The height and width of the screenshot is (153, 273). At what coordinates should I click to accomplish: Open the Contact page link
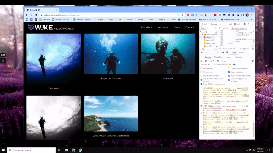point(190,27)
